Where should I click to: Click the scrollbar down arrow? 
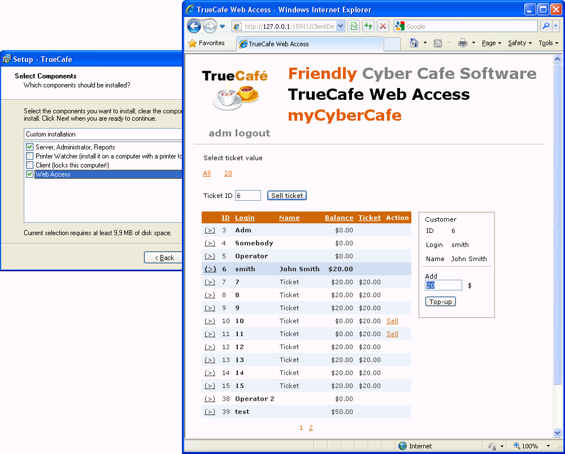[557, 433]
